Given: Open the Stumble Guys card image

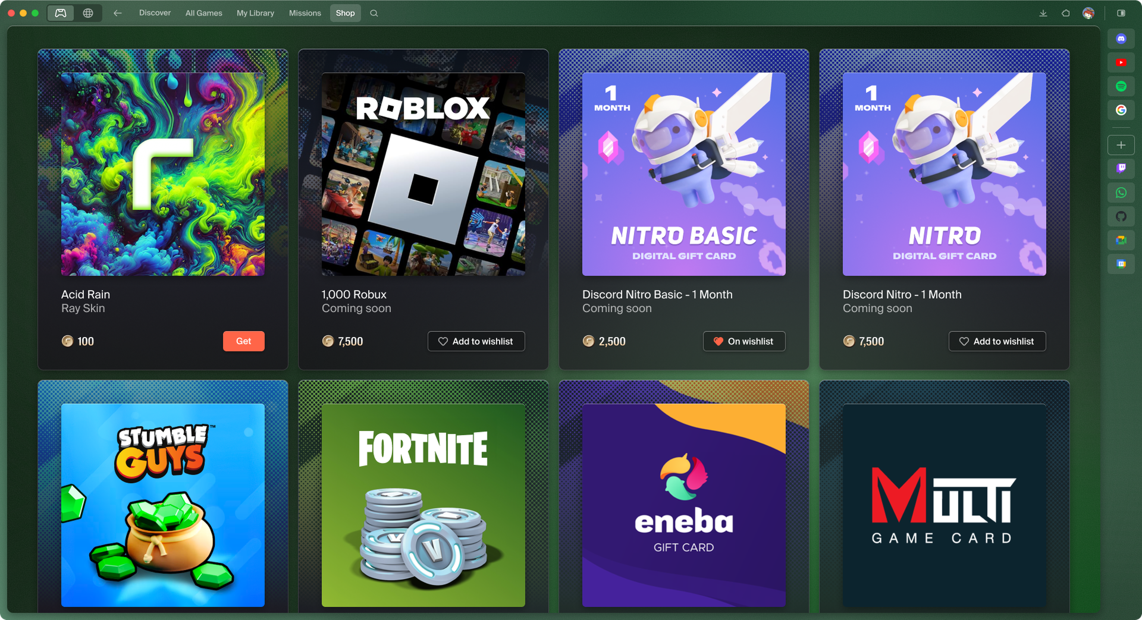Looking at the screenshot, I should pos(163,505).
